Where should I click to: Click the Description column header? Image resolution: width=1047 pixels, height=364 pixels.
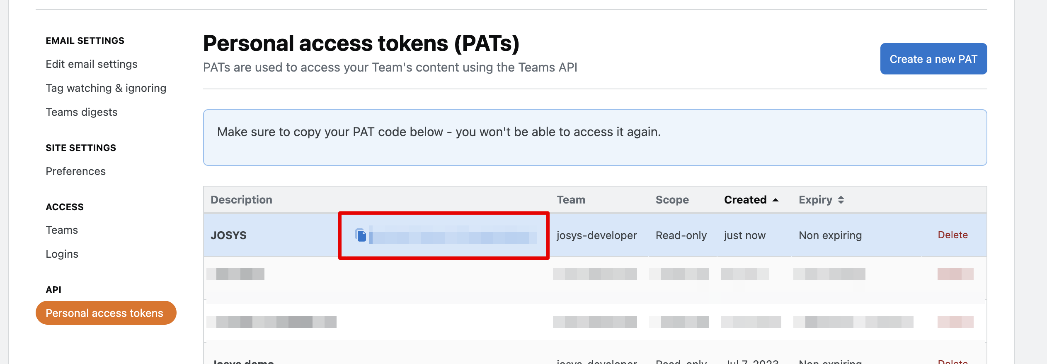click(x=241, y=200)
